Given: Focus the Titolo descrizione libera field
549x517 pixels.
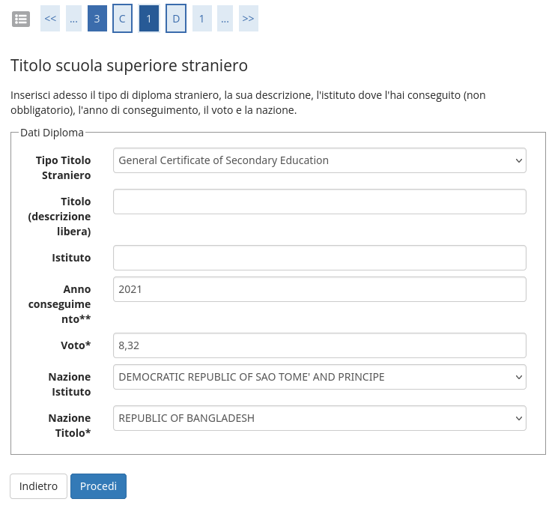Looking at the screenshot, I should (319, 202).
